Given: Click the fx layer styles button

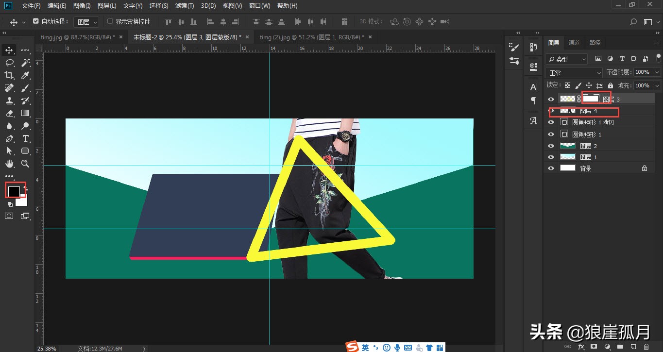Looking at the screenshot, I should pyautogui.click(x=581, y=347).
